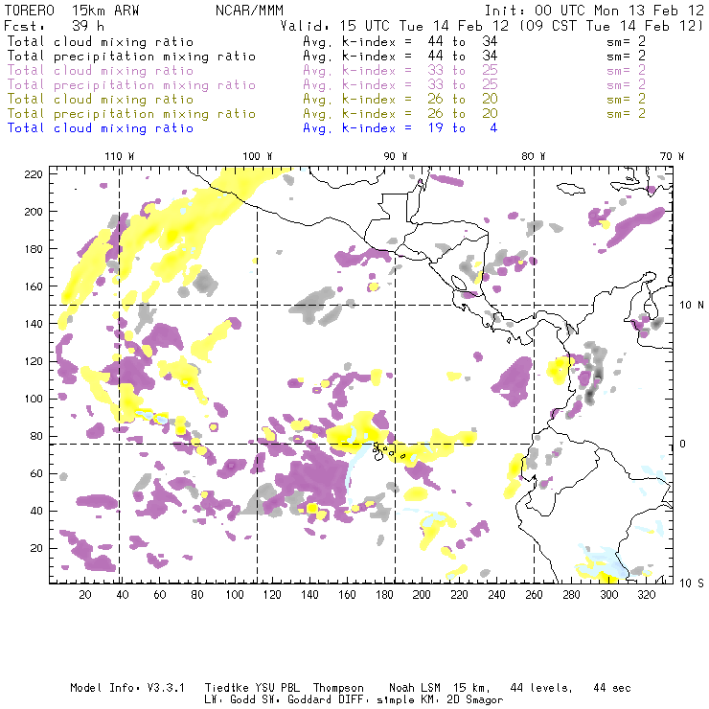Click 'sm= 2' on the purple cloud row
The height and width of the screenshot is (709, 709).
627,71
